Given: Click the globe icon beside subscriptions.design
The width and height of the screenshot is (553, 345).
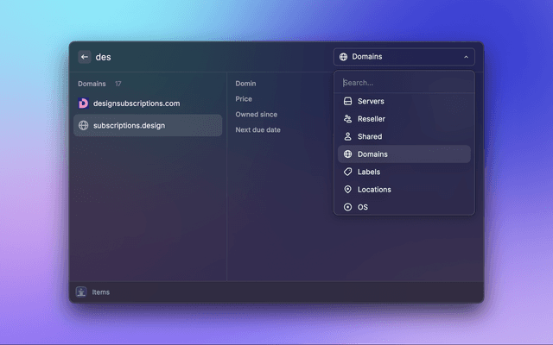Looking at the screenshot, I should (84, 125).
